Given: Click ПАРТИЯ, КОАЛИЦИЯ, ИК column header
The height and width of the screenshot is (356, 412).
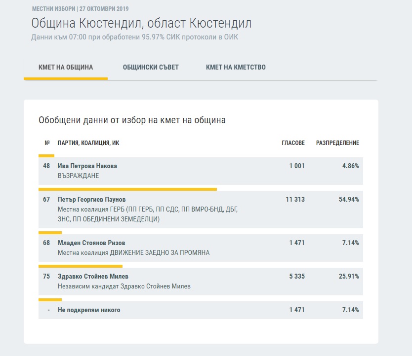Looking at the screenshot, I should 88,143.
